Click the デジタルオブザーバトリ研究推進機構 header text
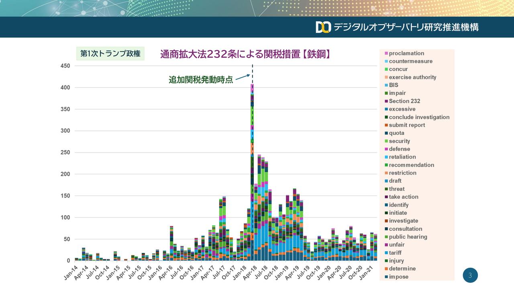 [x=406, y=27]
